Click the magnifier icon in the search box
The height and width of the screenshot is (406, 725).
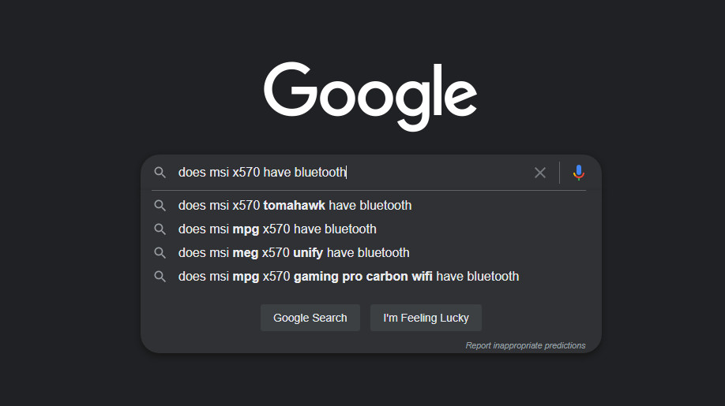click(x=160, y=173)
